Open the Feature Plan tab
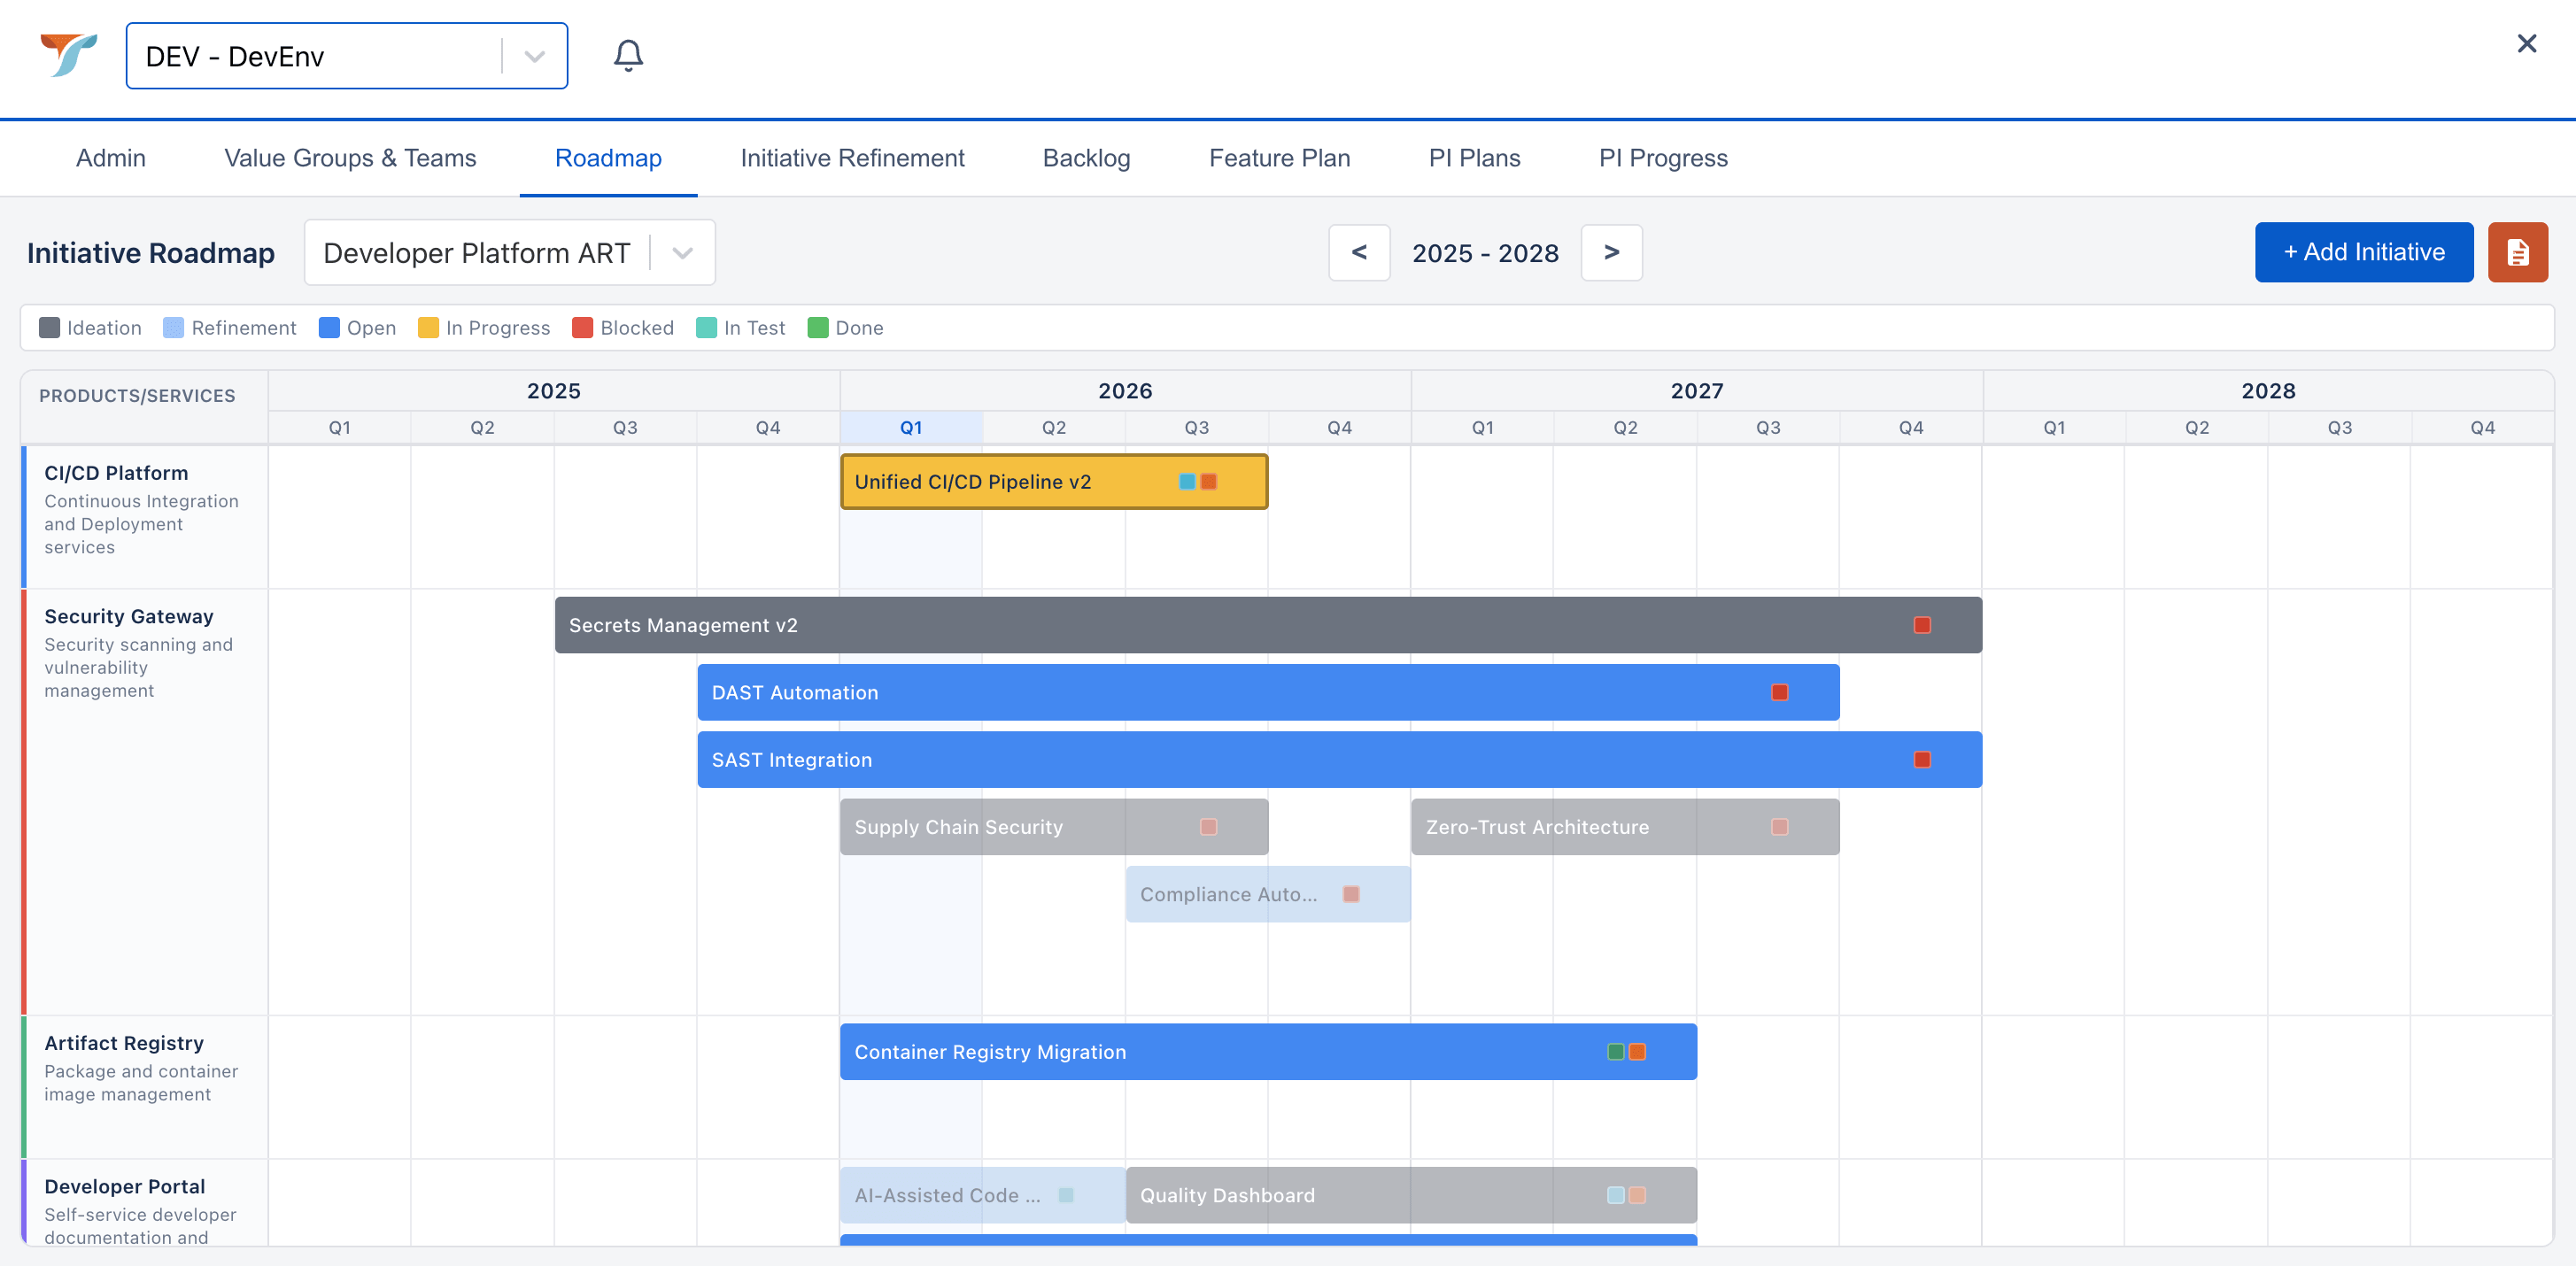Screen dimensions: 2576x1266 [x=1279, y=158]
